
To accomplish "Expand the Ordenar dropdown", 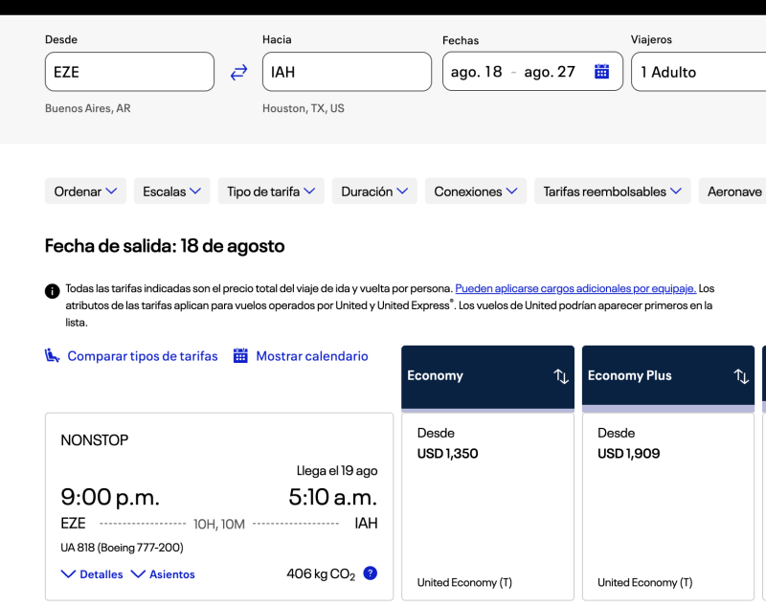I will coord(85,191).
